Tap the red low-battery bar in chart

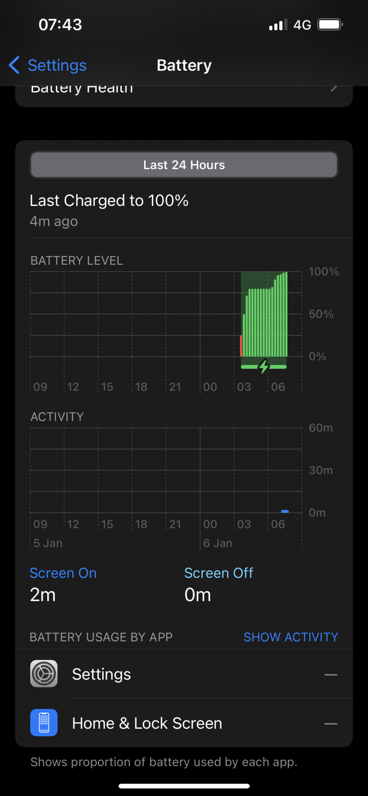click(x=241, y=346)
